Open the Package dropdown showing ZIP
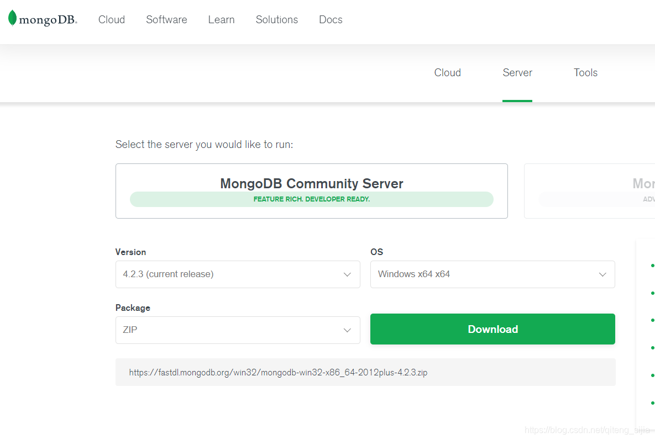Image resolution: width=655 pixels, height=440 pixels. point(238,330)
